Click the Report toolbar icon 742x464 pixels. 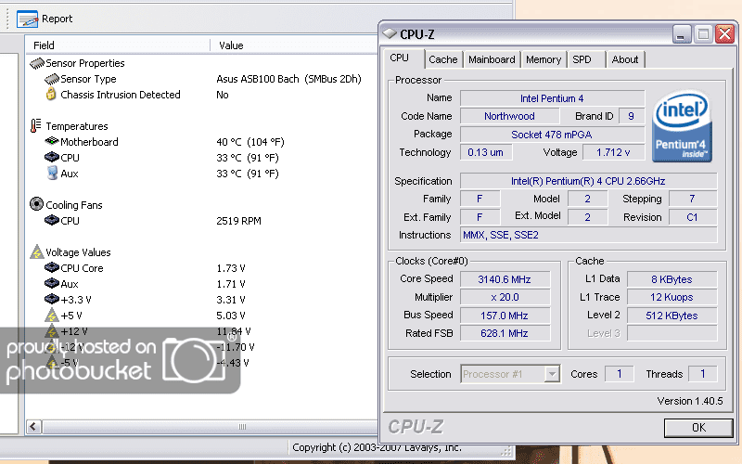pyautogui.click(x=27, y=19)
